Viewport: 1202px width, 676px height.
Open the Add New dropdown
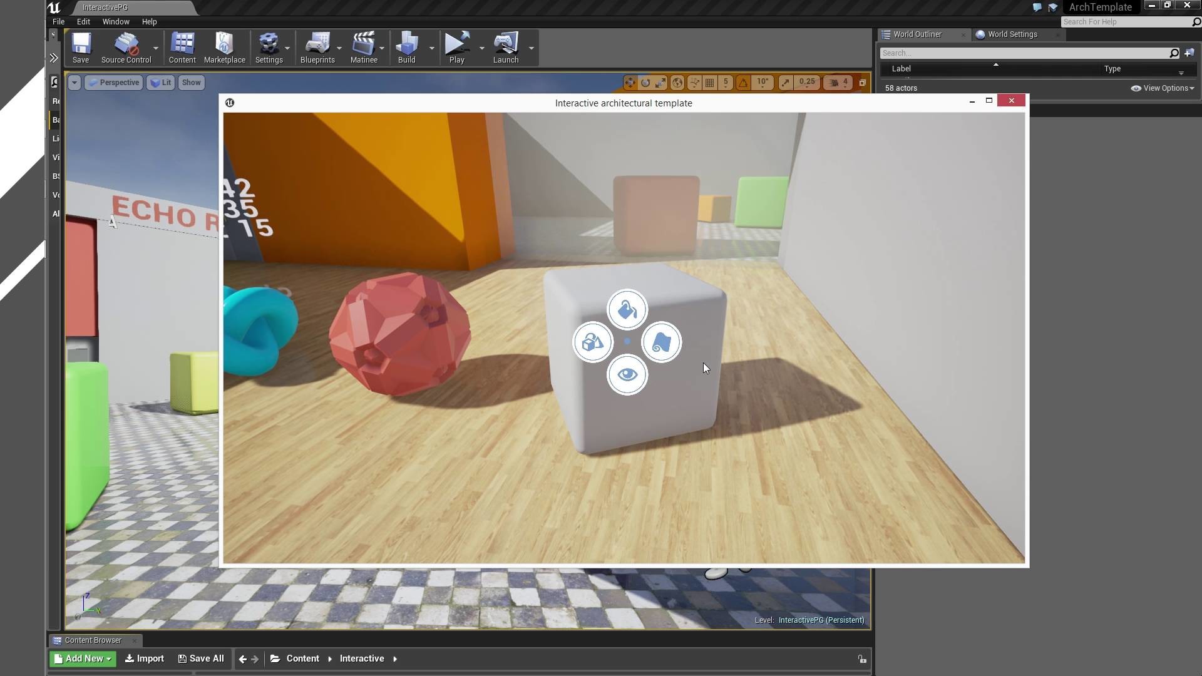(83, 658)
